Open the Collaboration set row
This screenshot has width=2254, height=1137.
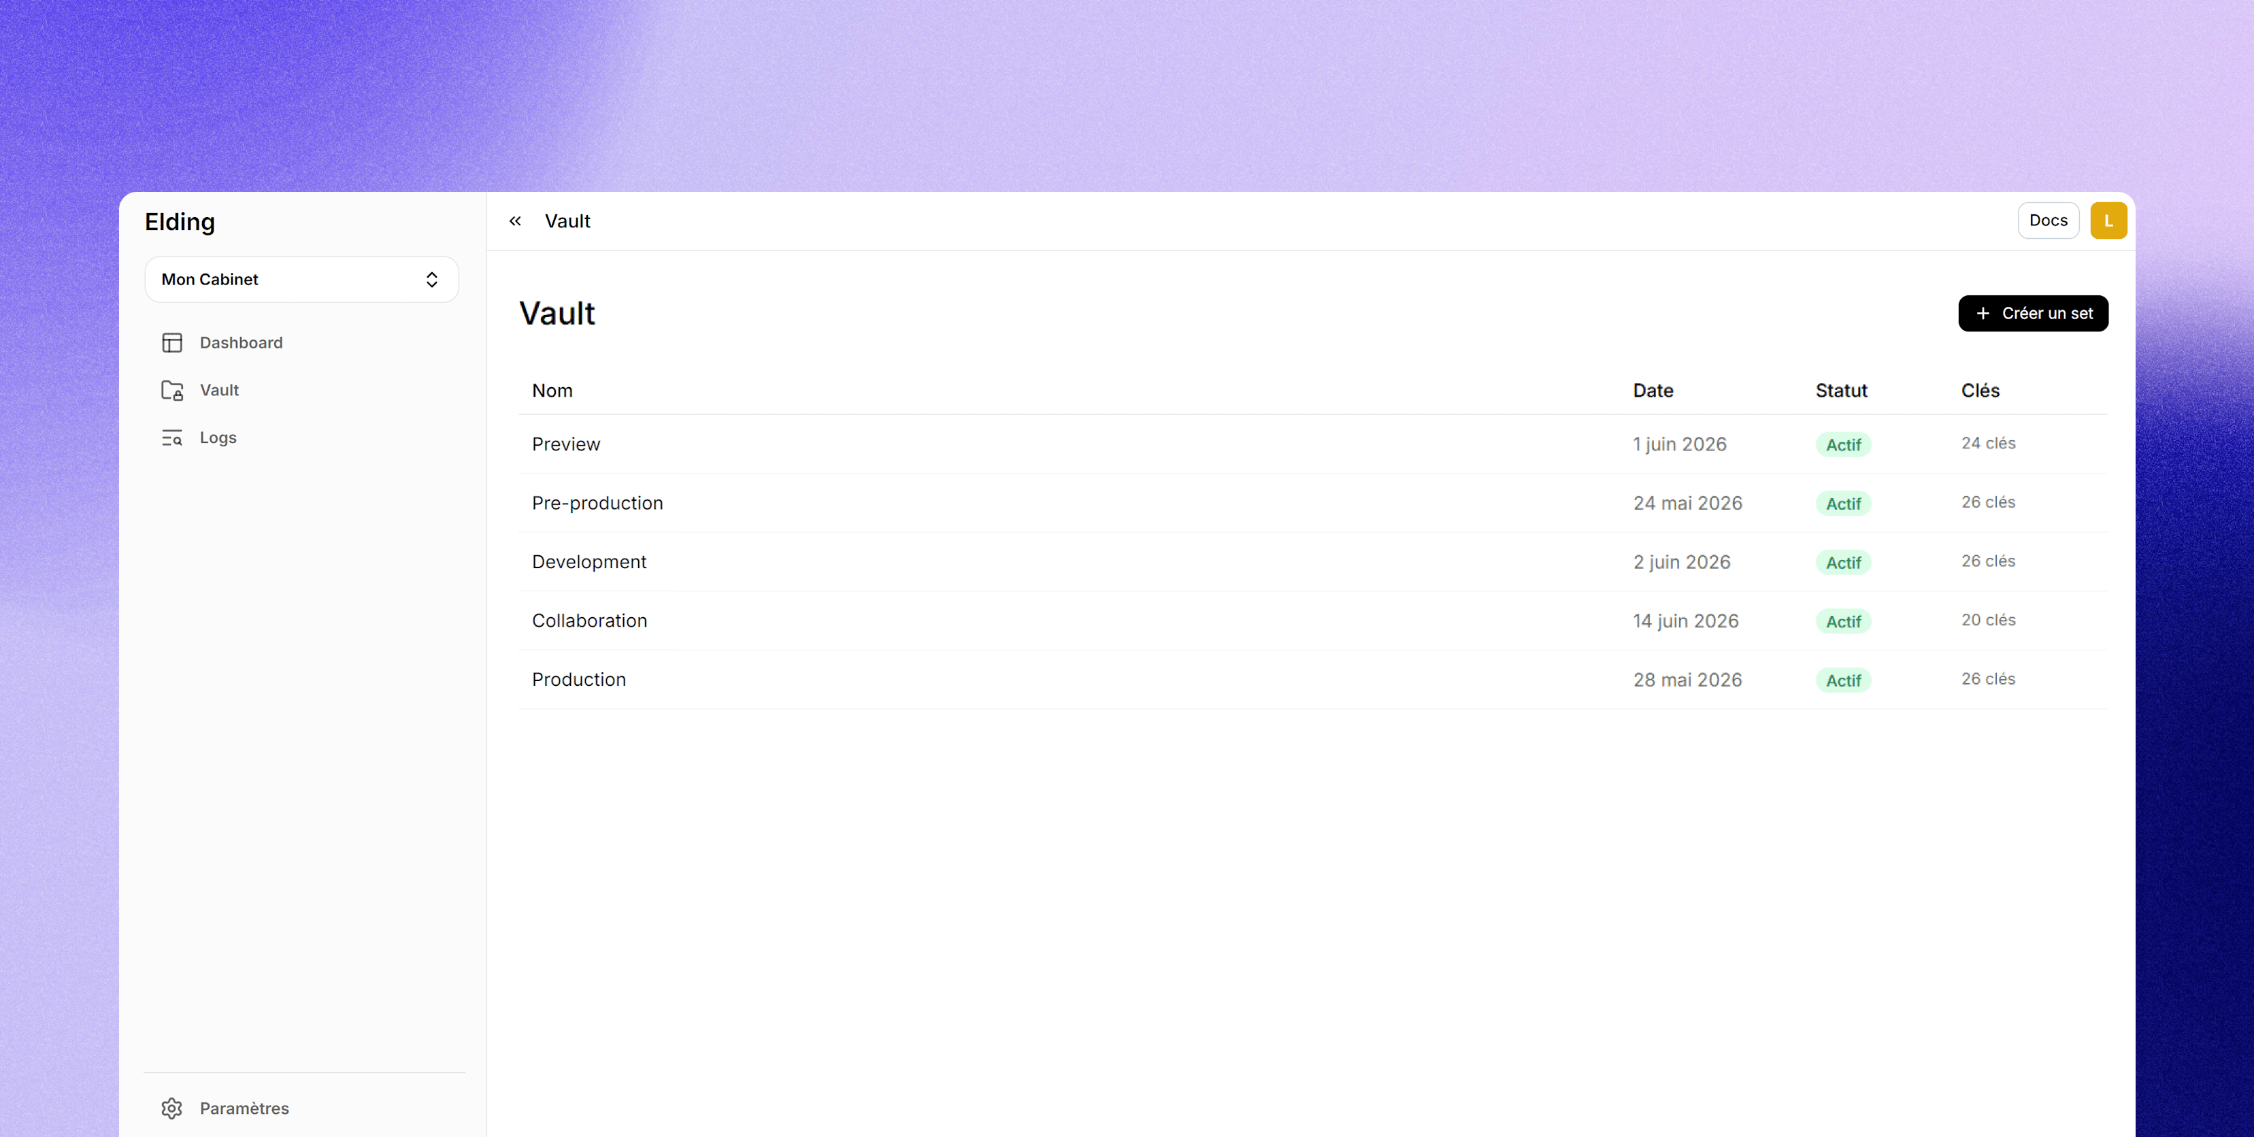(1312, 621)
